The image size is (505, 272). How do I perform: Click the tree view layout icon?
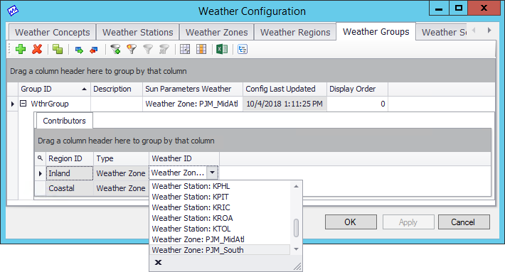243,49
